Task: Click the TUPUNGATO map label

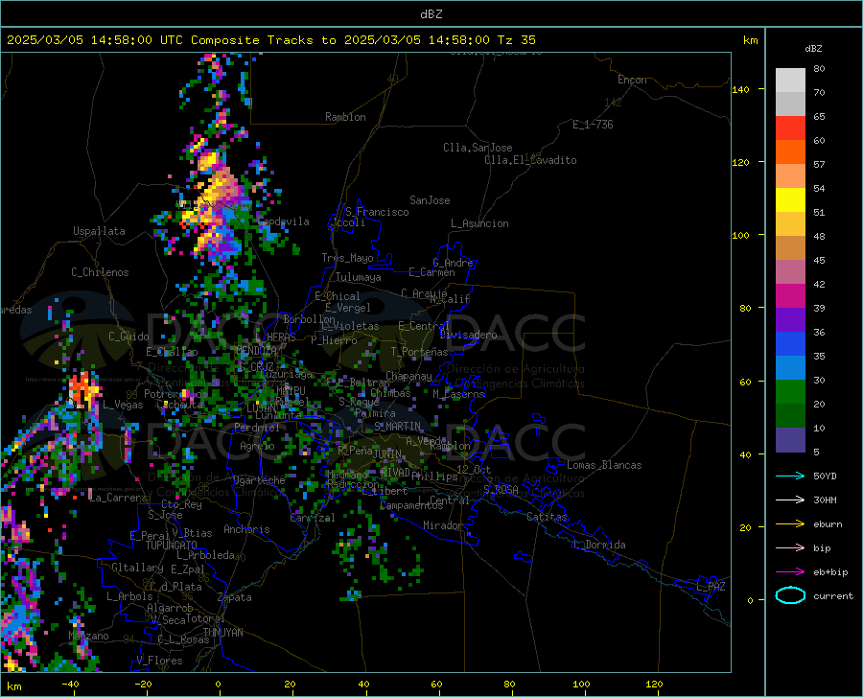Action: point(172,546)
